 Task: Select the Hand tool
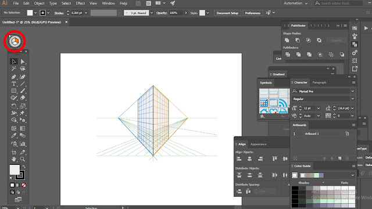(14, 159)
